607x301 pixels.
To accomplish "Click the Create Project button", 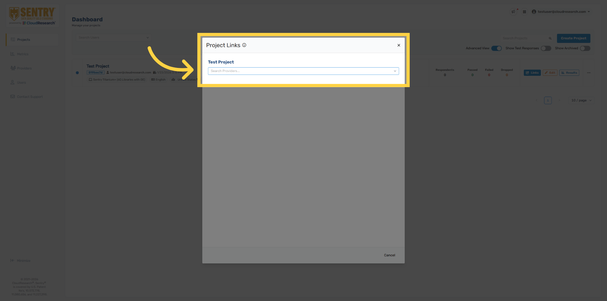I will pyautogui.click(x=573, y=38).
